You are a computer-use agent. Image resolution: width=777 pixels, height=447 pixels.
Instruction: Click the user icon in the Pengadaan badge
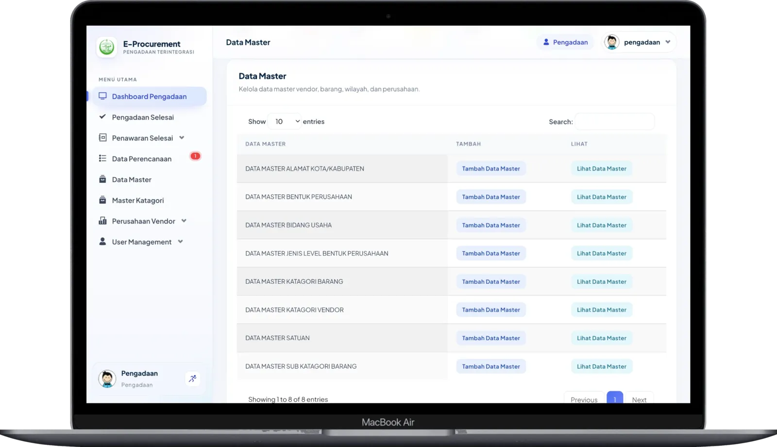546,42
